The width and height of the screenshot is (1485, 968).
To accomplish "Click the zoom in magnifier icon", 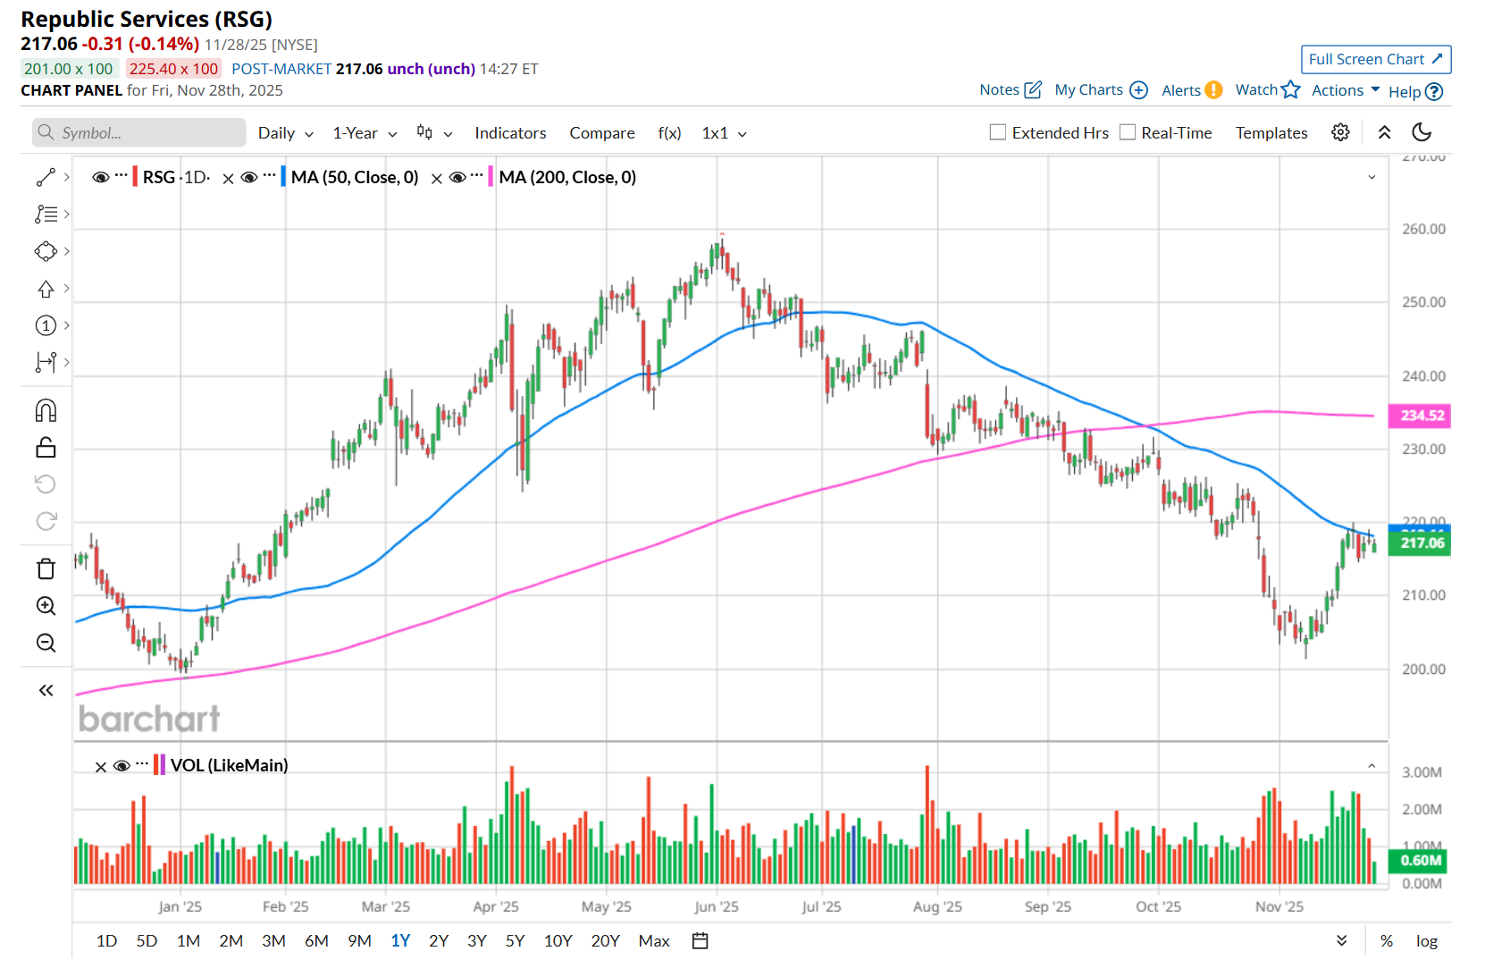I will [x=46, y=606].
